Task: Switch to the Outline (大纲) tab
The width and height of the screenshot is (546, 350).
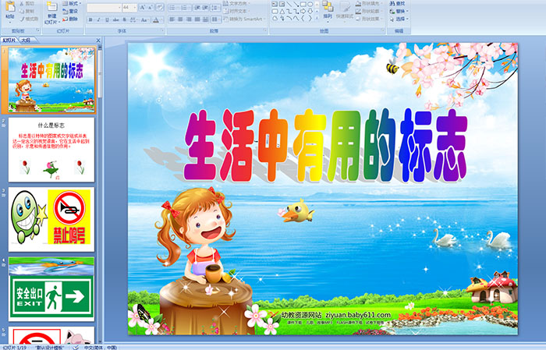Action: [x=26, y=39]
